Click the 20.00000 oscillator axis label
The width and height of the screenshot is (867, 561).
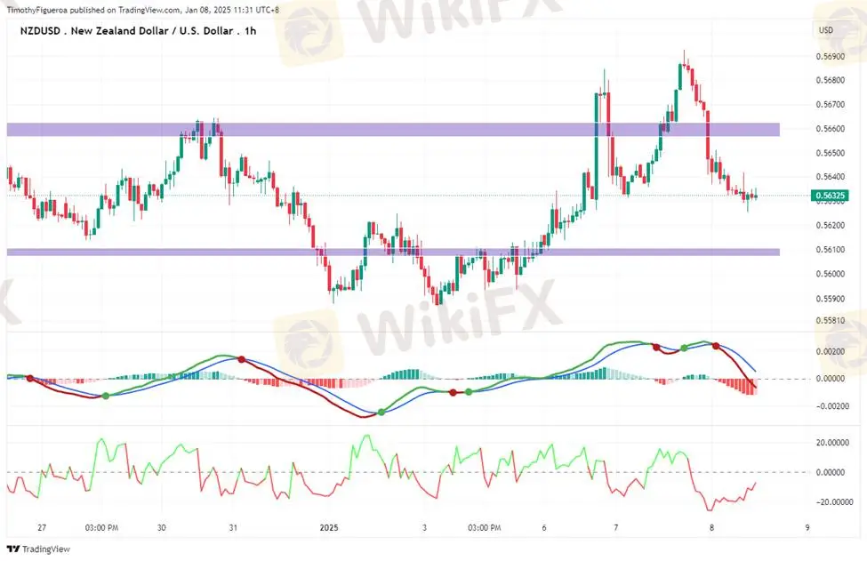[x=832, y=443]
